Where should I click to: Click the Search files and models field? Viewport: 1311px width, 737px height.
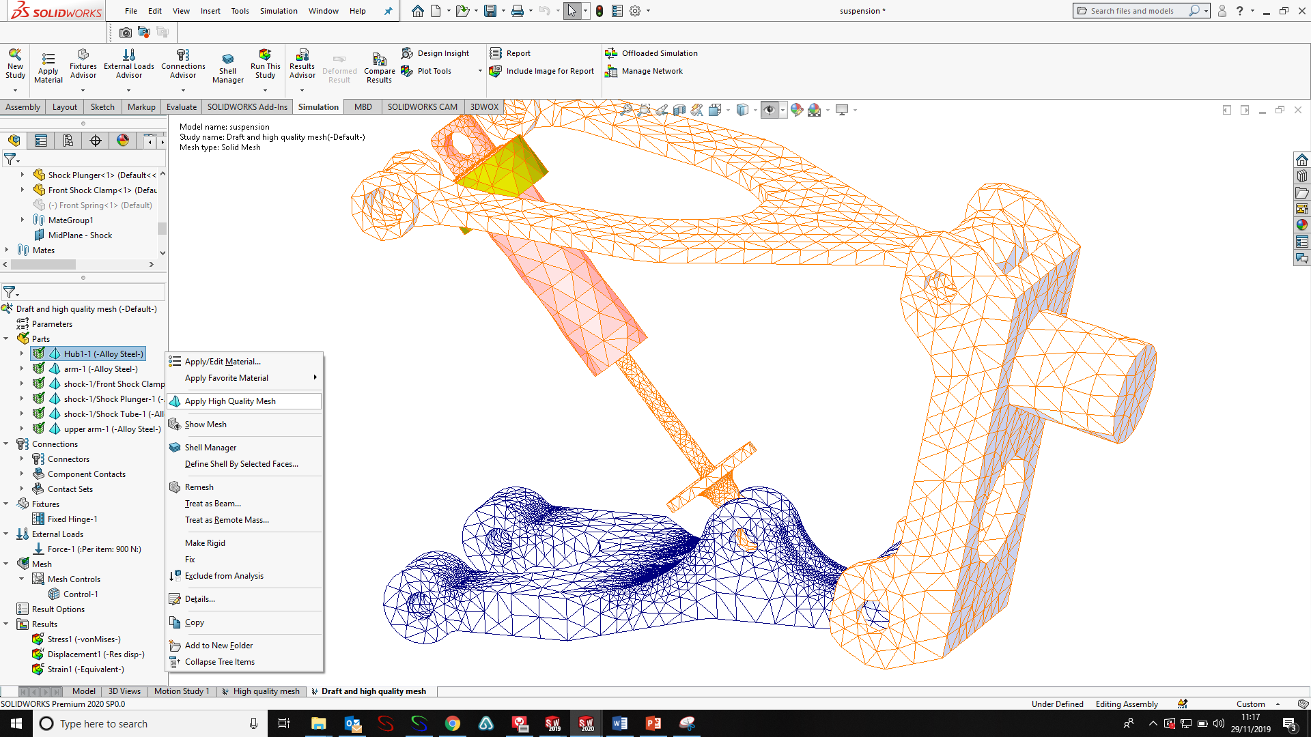[1131, 11]
